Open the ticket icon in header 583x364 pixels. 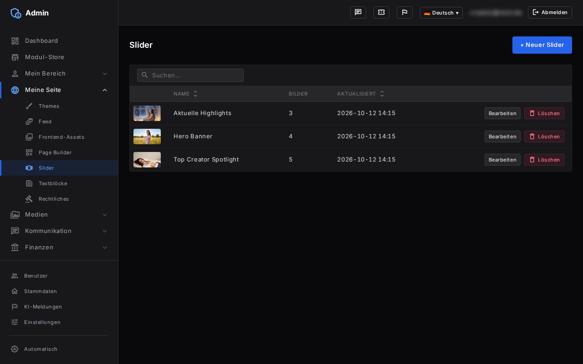point(381,13)
